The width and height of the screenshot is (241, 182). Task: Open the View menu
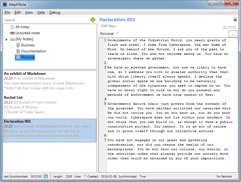tap(29, 12)
